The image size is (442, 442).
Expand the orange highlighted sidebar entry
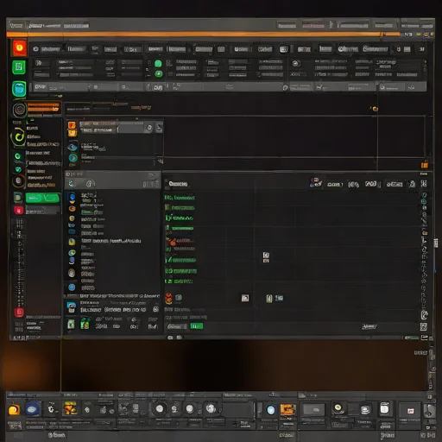coord(43,107)
